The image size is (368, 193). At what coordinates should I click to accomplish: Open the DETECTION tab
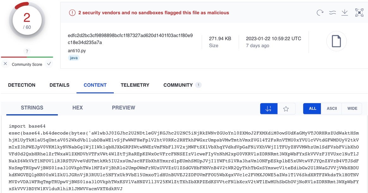[x=22, y=85]
